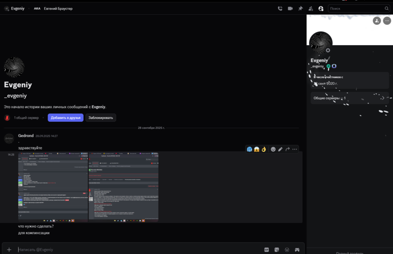Screen dimensions: 393x254
Task: Edit the message with pencil icon
Action: [x=280, y=149]
